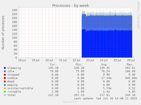The height and width of the screenshot is (105, 141).
Task: Click zombie average value 17.44m
Action: (x=106, y=78)
